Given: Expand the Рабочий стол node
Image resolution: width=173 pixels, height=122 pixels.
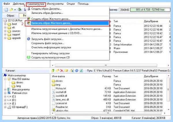Looking at the screenshot, I should click(5, 93).
